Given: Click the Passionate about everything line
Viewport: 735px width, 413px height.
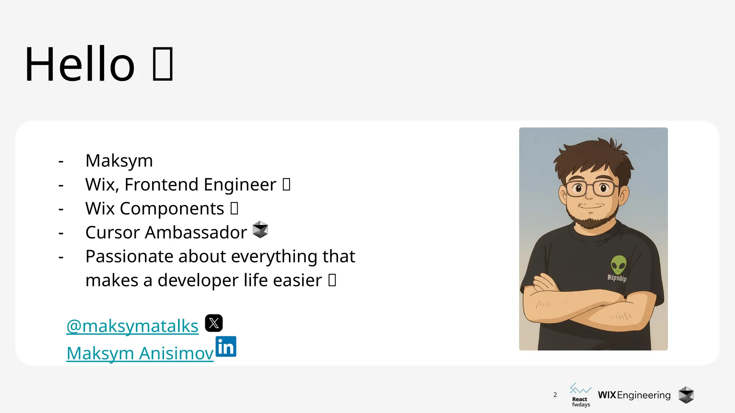Looking at the screenshot, I should [220, 256].
